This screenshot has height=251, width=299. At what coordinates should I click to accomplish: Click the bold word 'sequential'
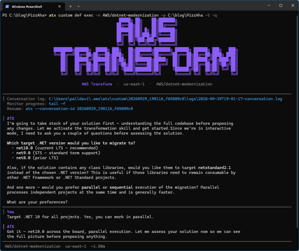pyautogui.click(x=121, y=187)
